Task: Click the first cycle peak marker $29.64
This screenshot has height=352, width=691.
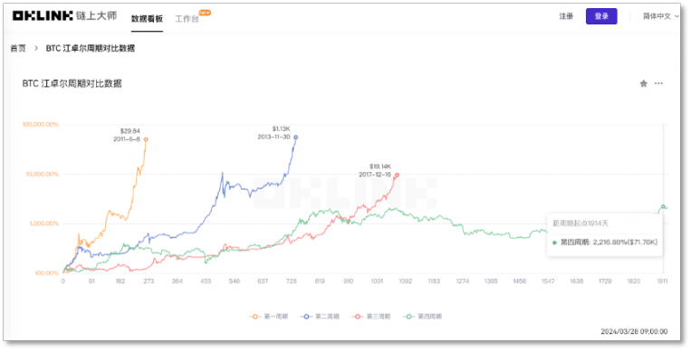Action: coord(146,139)
